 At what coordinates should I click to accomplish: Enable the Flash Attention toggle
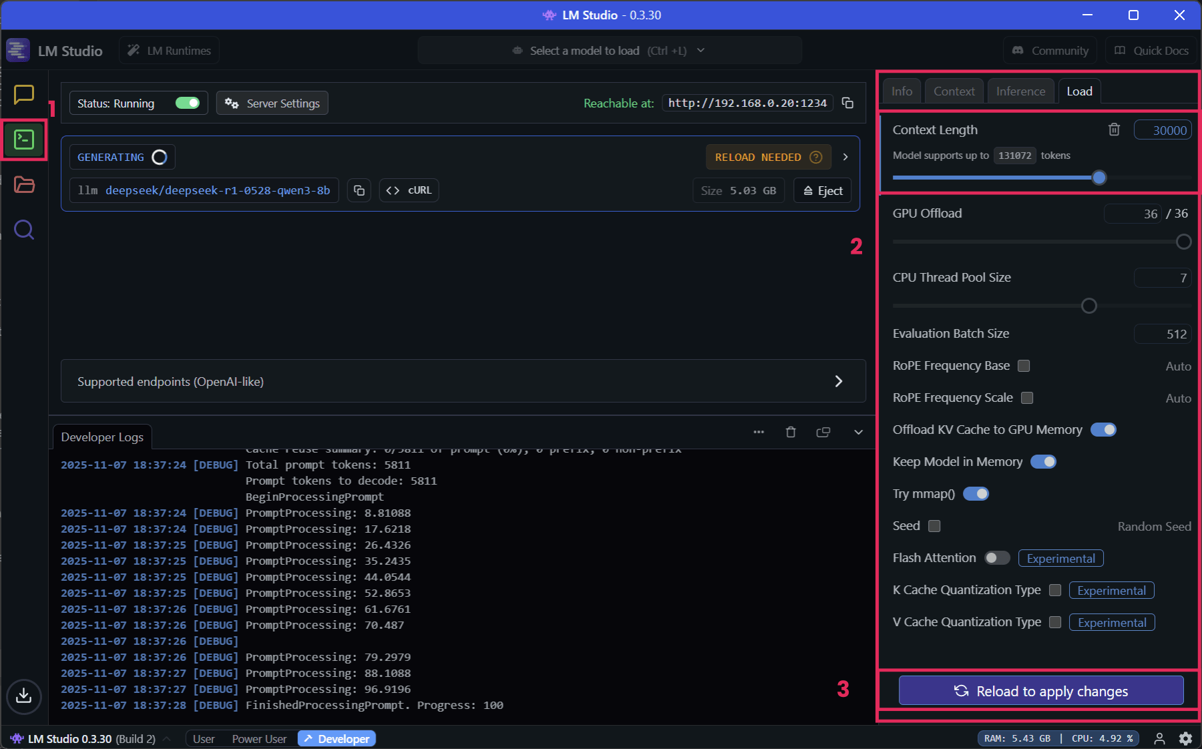pos(997,558)
